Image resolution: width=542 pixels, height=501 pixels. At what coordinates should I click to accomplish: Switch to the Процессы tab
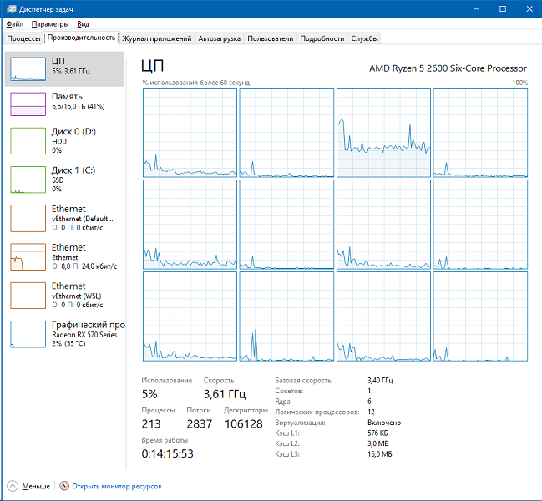[23, 38]
